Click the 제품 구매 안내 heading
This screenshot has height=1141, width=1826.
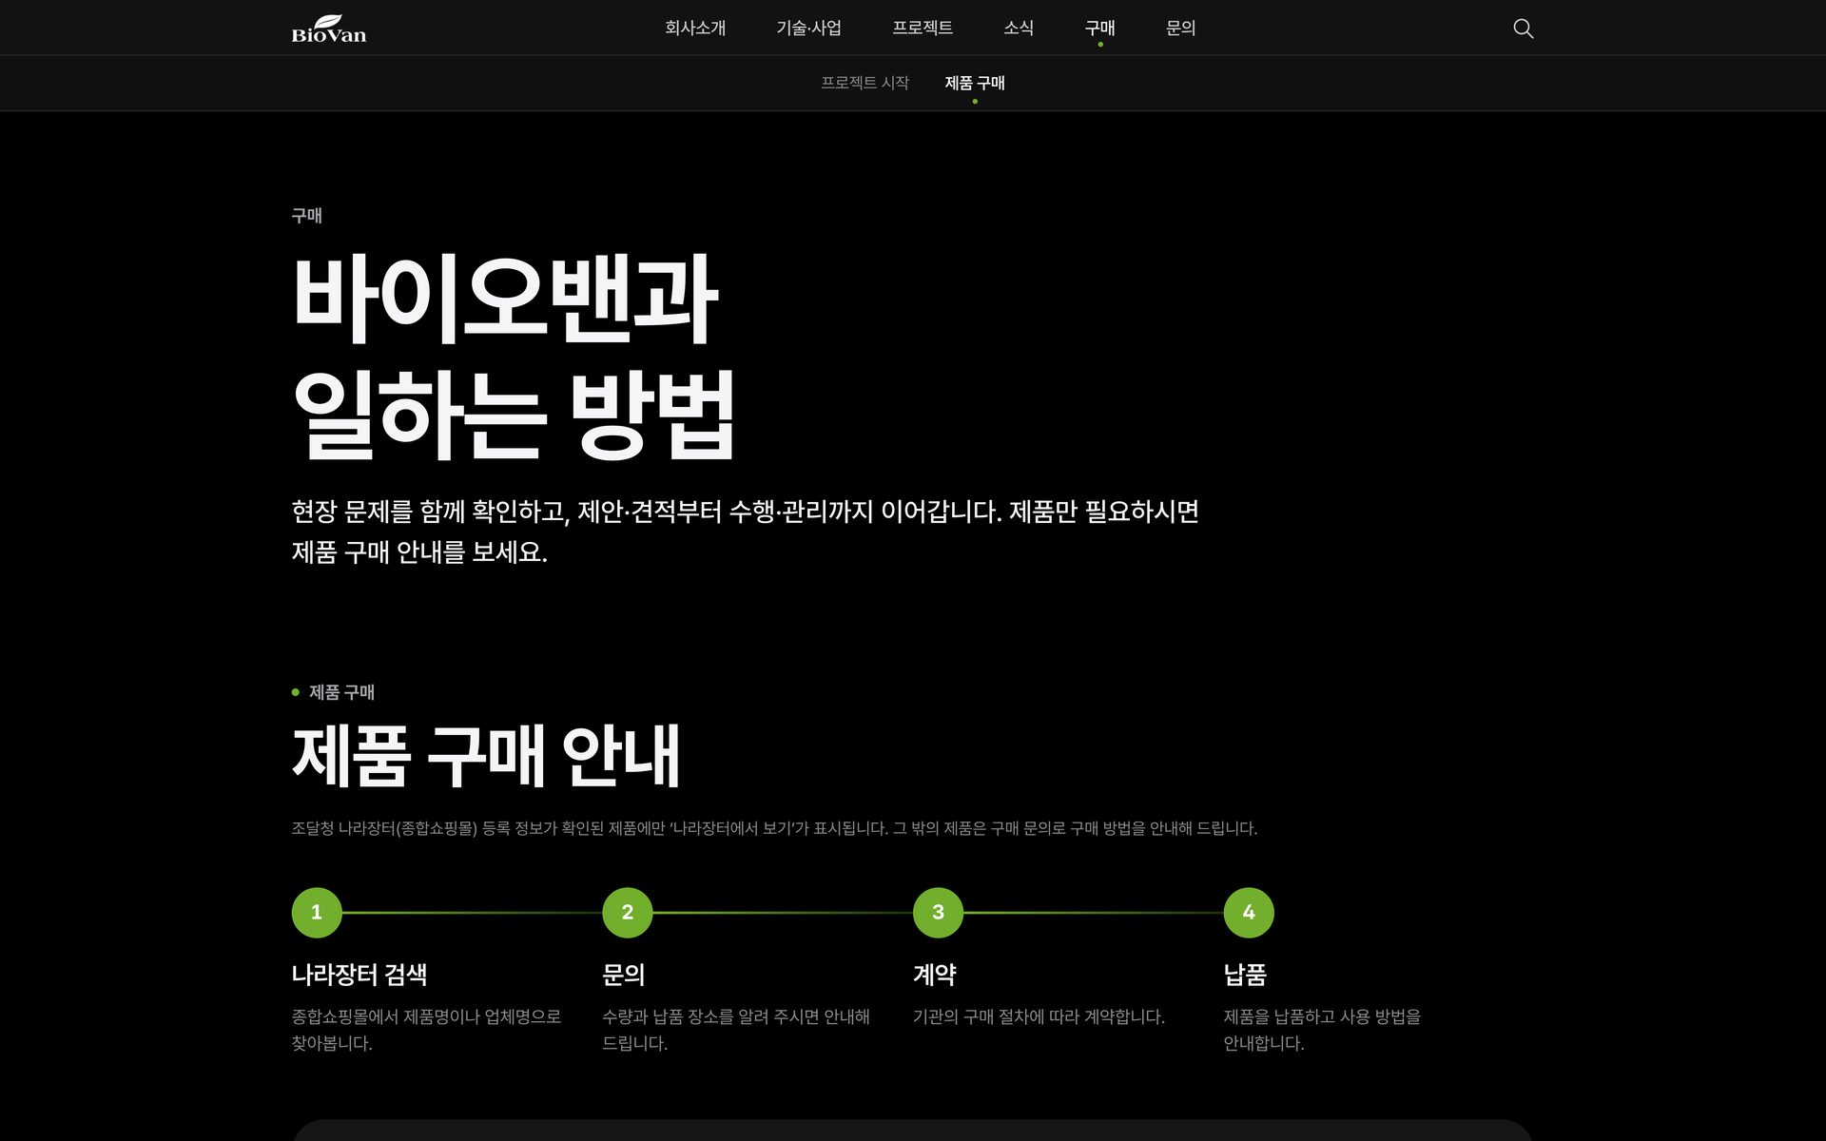[x=486, y=756]
